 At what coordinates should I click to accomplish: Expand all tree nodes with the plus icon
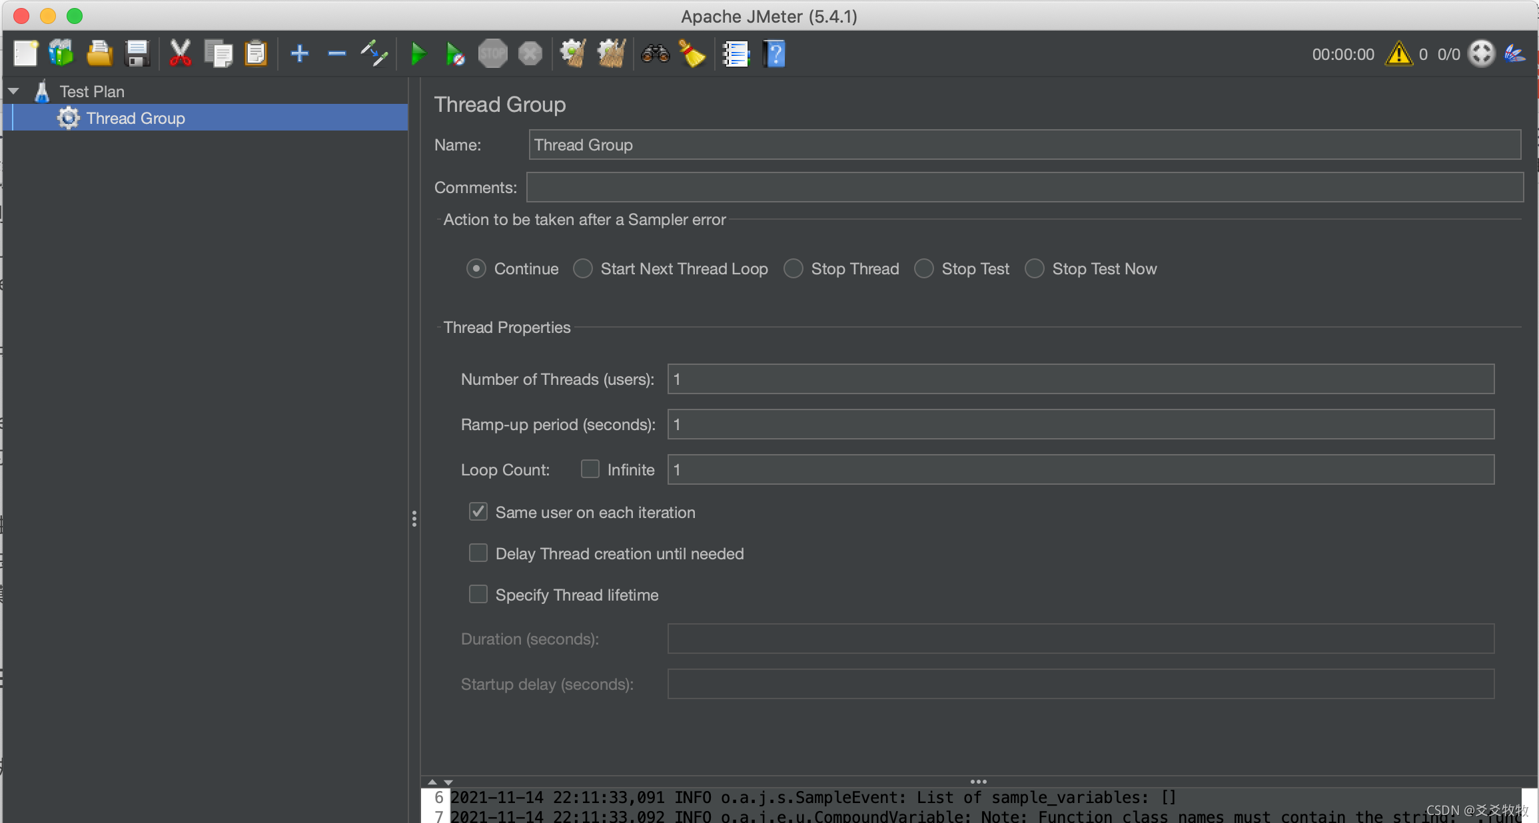pos(300,54)
